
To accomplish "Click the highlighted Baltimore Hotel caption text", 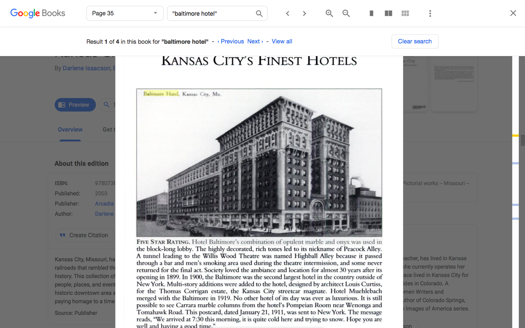I will coord(161,94).
